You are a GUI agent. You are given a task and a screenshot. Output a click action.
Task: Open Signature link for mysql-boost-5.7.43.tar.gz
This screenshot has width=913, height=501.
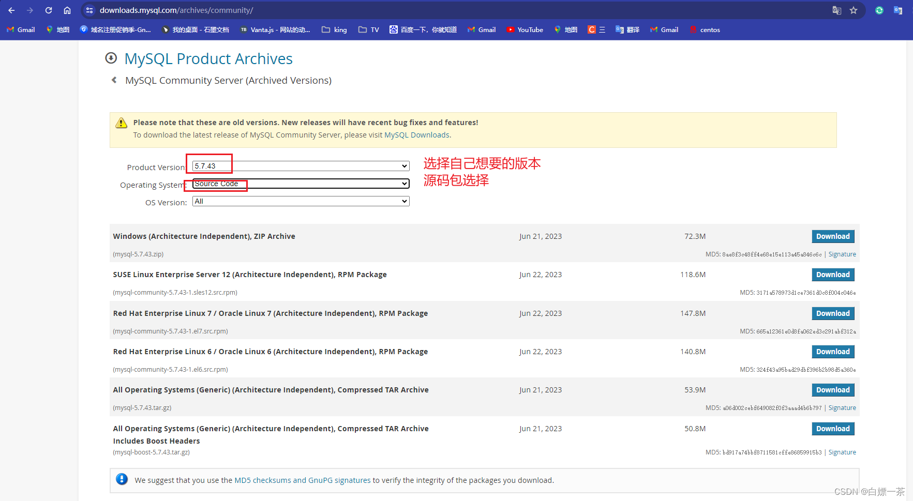click(842, 452)
